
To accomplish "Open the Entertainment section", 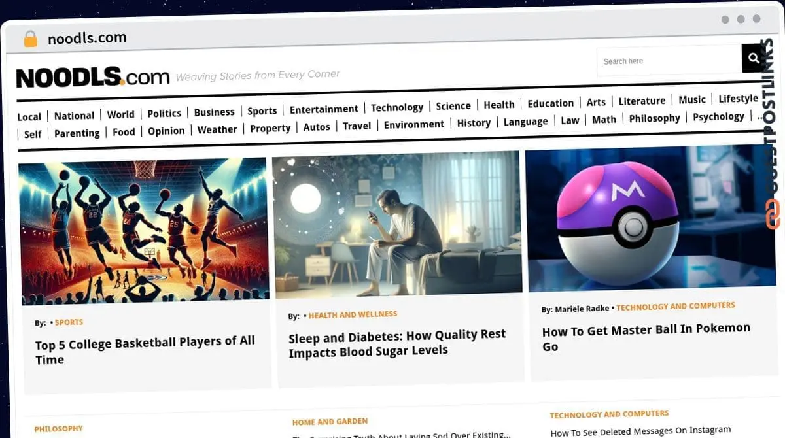I will tap(324, 109).
